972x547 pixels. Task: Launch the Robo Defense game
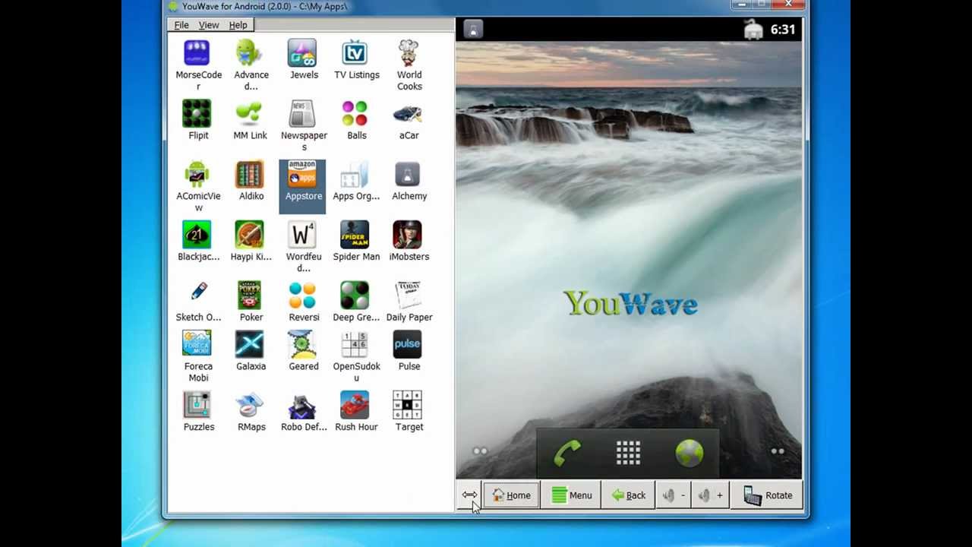(x=302, y=405)
